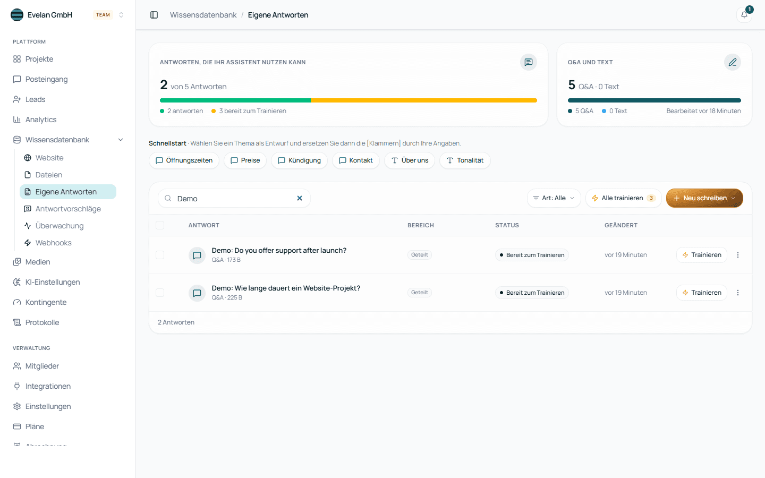Check the box for the Website-Projekt row

[160, 293]
